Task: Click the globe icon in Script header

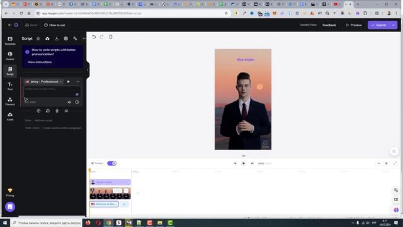Action: (x=65, y=38)
